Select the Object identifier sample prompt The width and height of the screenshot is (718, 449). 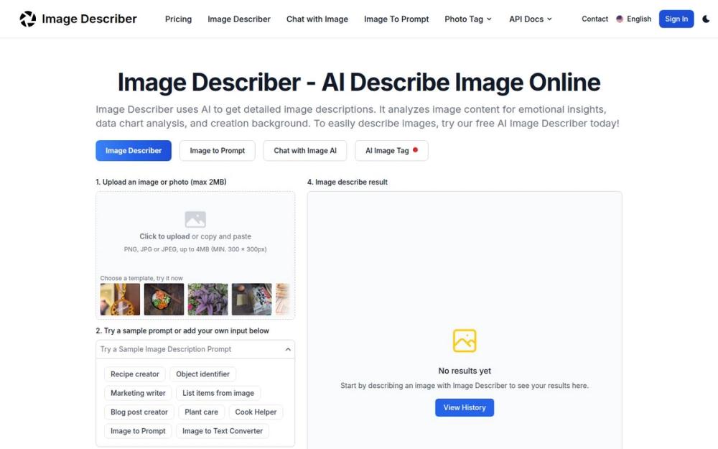coord(203,374)
